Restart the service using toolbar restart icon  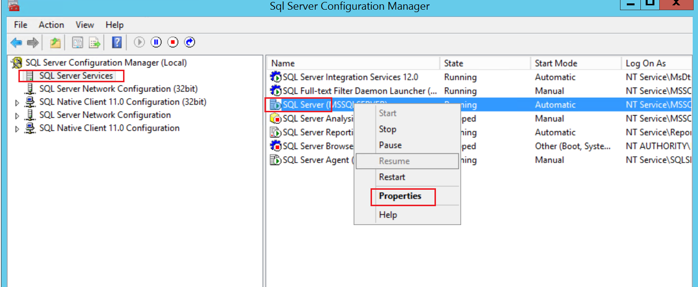coord(190,43)
